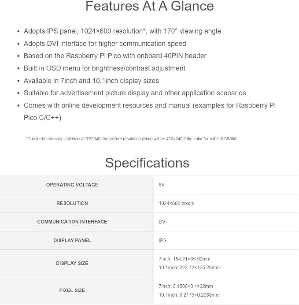Click the 7inch and 10.1inch sizes bullet
The image size is (299, 305).
coord(91,81)
